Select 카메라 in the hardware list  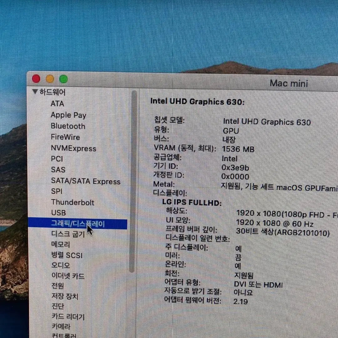pos(61,326)
